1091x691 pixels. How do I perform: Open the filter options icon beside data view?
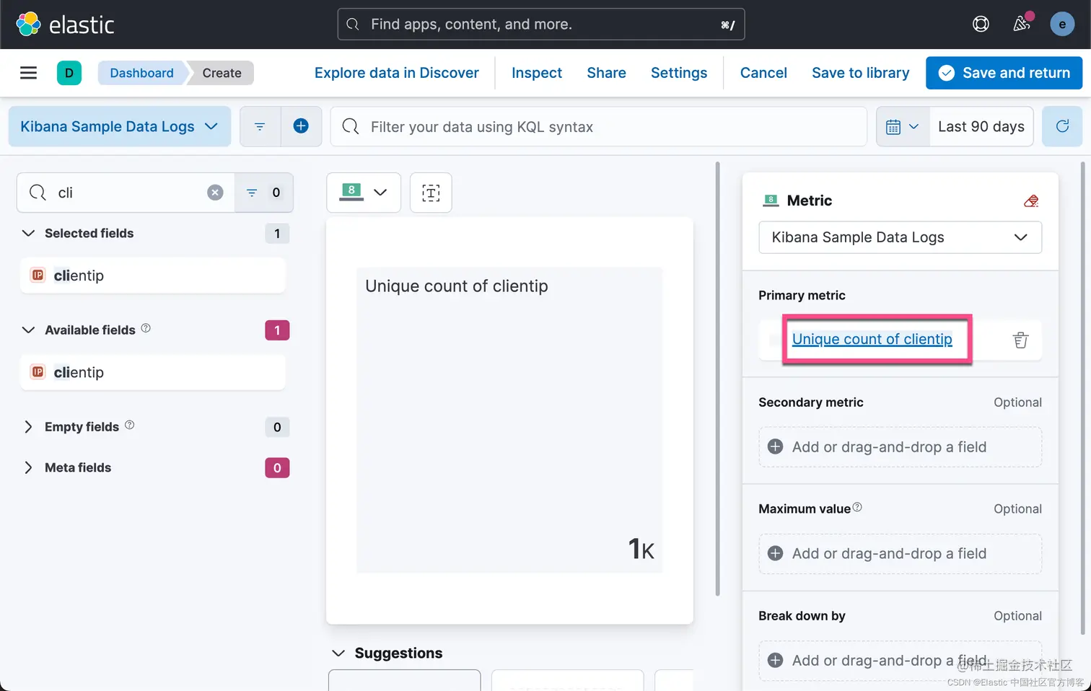click(x=260, y=126)
